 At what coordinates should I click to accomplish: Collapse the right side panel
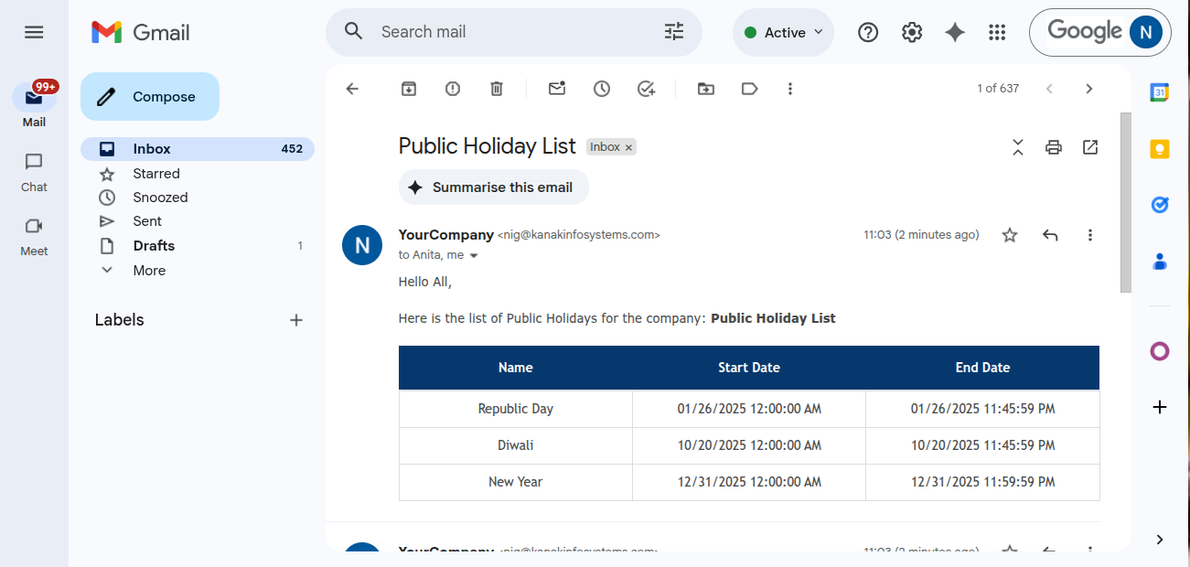[x=1159, y=540]
